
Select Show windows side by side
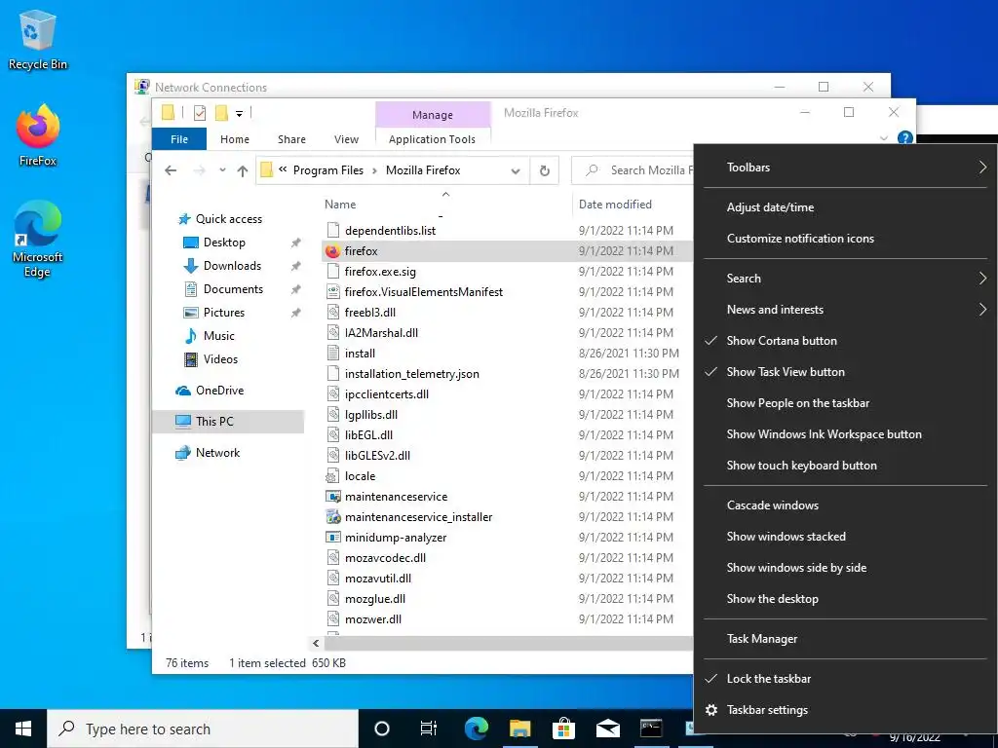[845, 568]
